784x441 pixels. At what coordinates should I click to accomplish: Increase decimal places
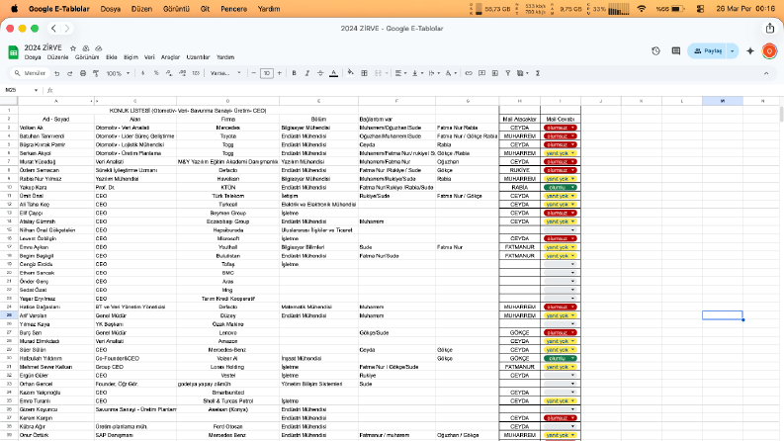coord(183,73)
